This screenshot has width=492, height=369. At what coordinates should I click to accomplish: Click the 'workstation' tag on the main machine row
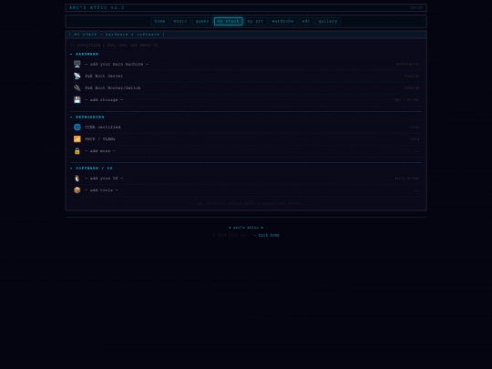(x=407, y=64)
